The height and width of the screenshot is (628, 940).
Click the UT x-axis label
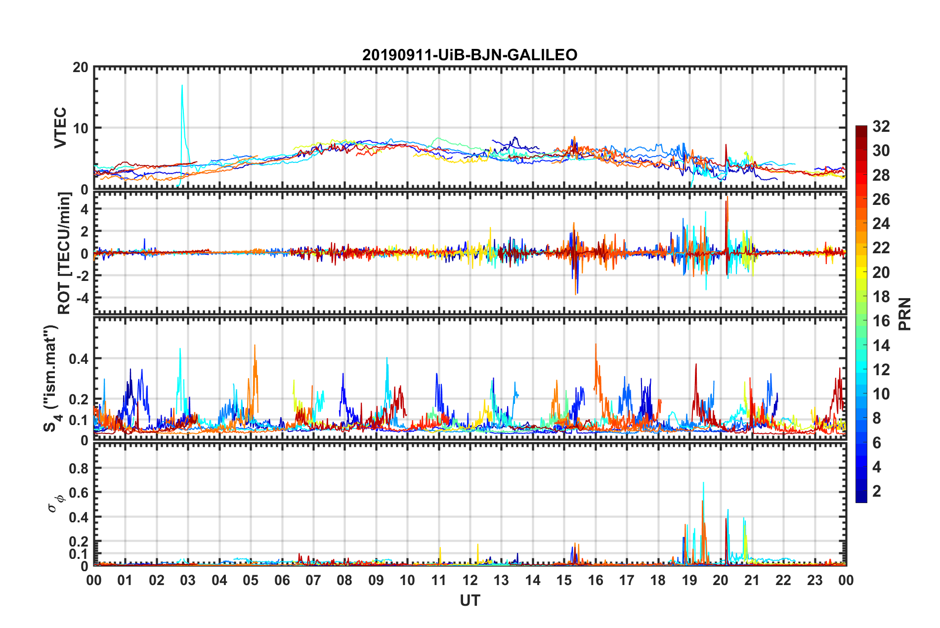tap(470, 600)
